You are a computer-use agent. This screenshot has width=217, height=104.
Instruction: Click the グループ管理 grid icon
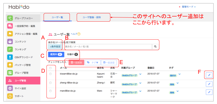pos(10,73)
